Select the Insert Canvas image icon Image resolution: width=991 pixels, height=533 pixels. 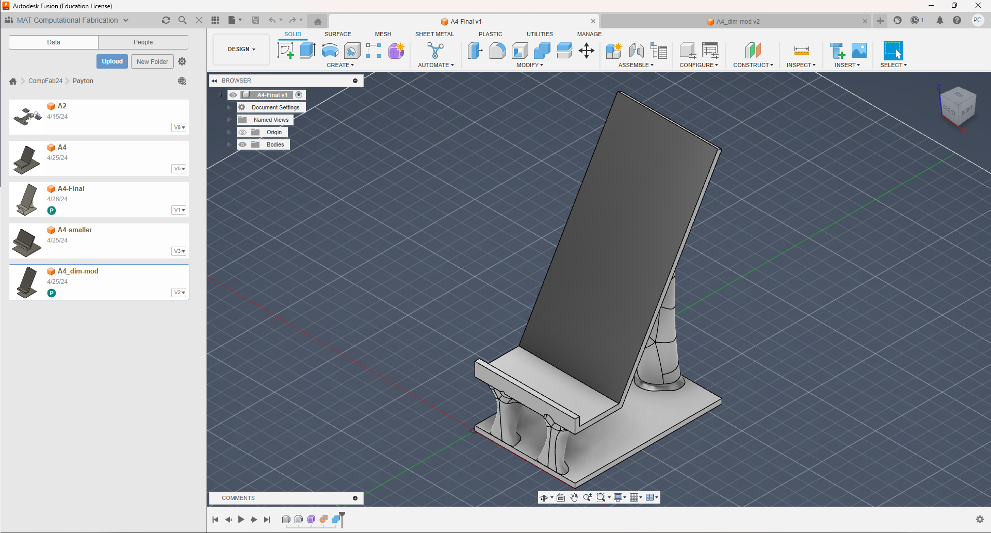coord(859,51)
